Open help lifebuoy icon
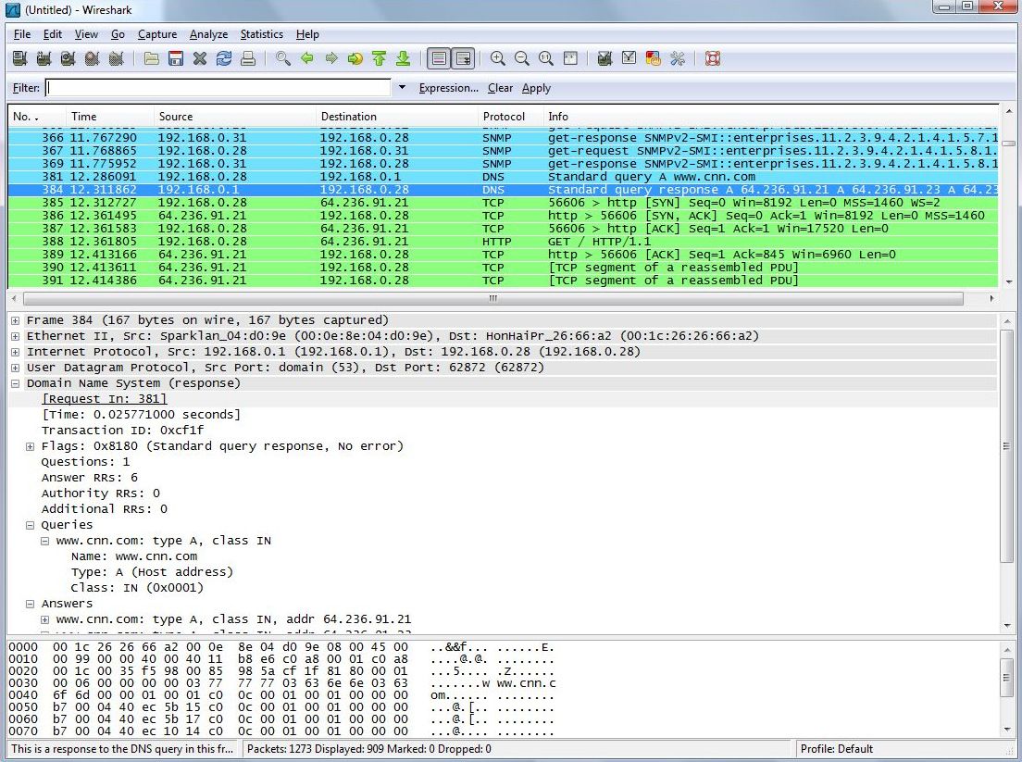The height and width of the screenshot is (762, 1022). point(713,58)
